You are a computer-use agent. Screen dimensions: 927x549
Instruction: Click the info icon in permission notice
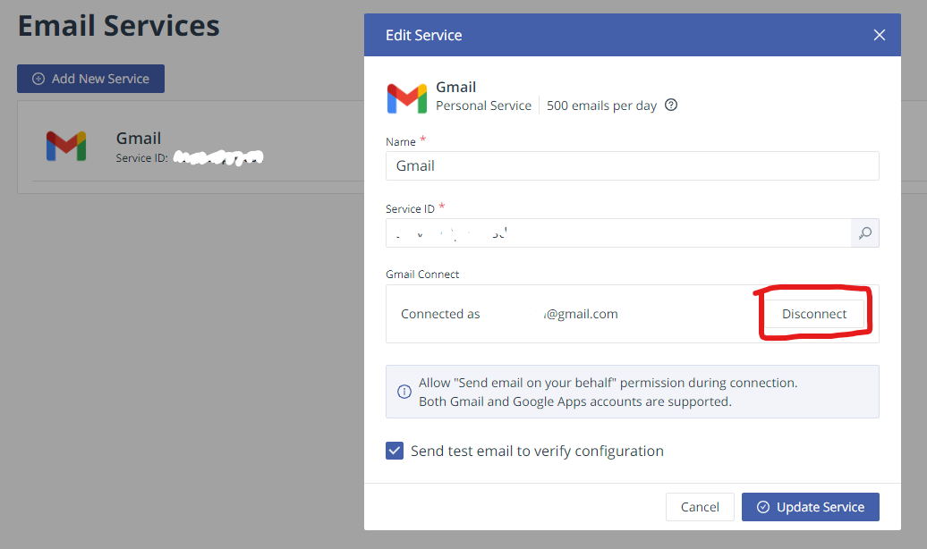coord(404,392)
